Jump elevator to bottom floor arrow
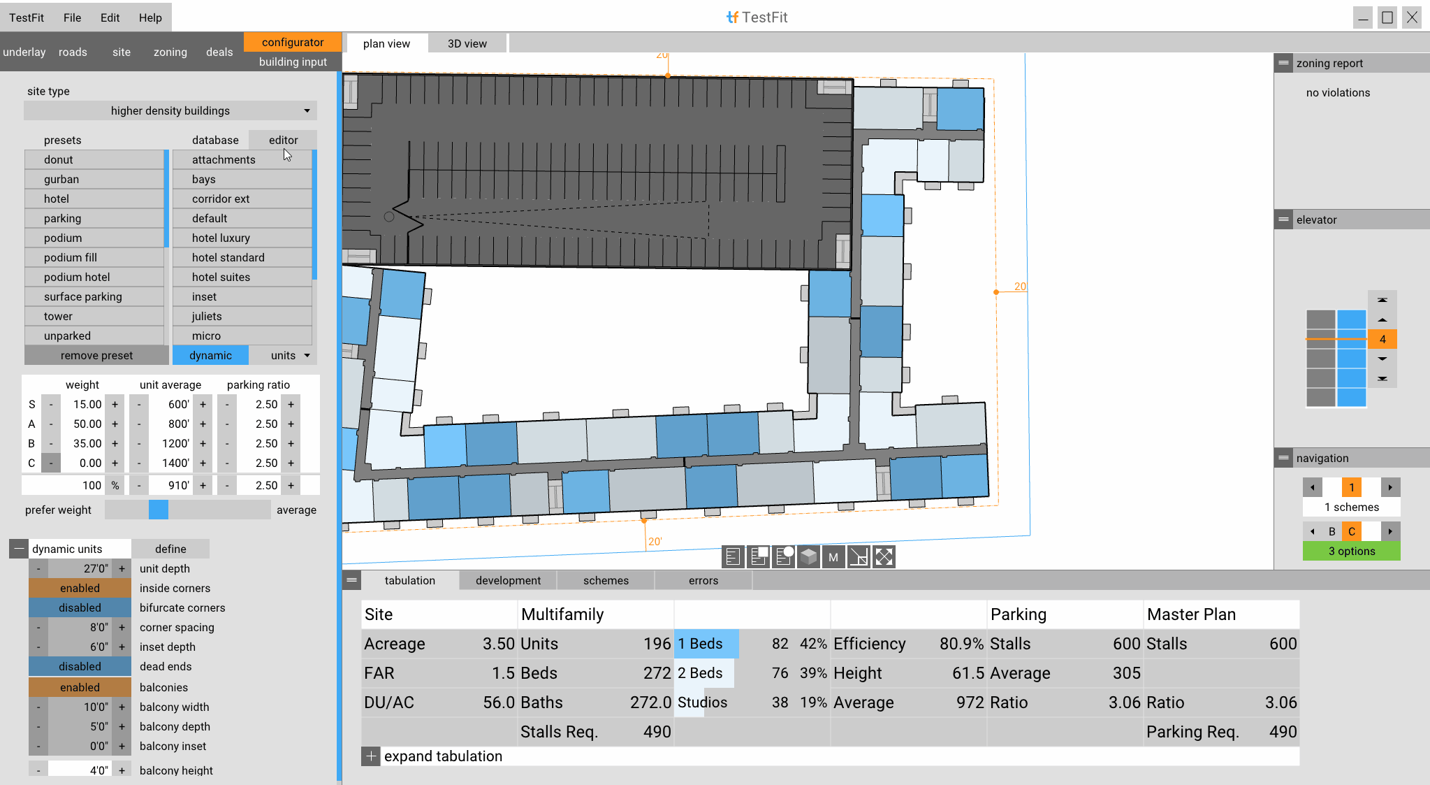Image resolution: width=1430 pixels, height=785 pixels. pos(1382,378)
